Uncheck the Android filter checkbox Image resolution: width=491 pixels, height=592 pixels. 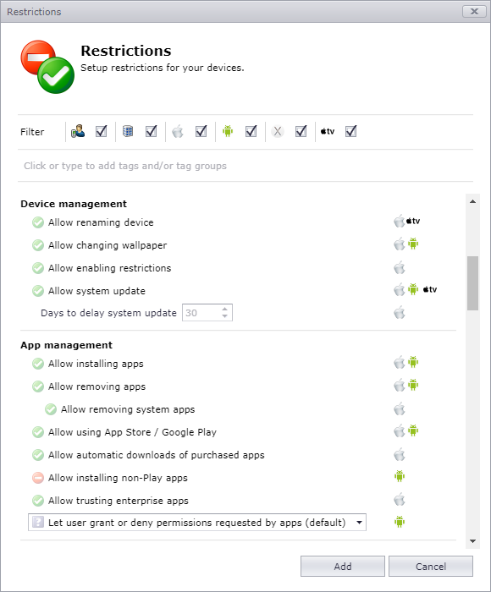(251, 131)
